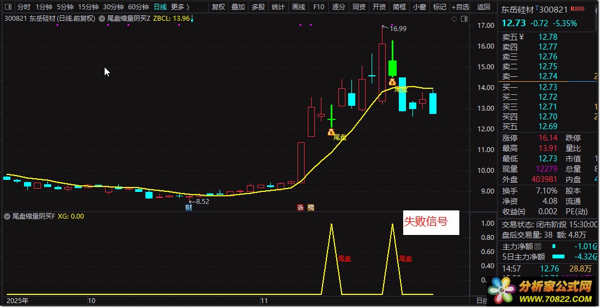Click 净资 value 4.08
Viewport: 601px width, 308px height.
[550, 201]
